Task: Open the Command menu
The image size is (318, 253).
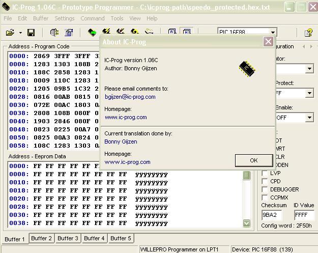Action: [92, 18]
